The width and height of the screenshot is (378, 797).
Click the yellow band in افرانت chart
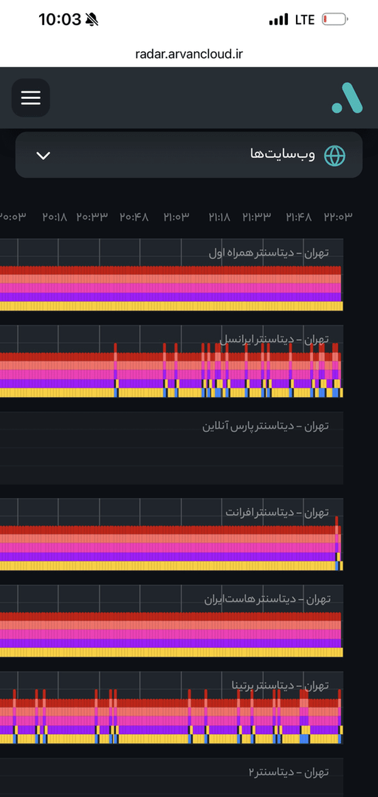click(x=168, y=566)
